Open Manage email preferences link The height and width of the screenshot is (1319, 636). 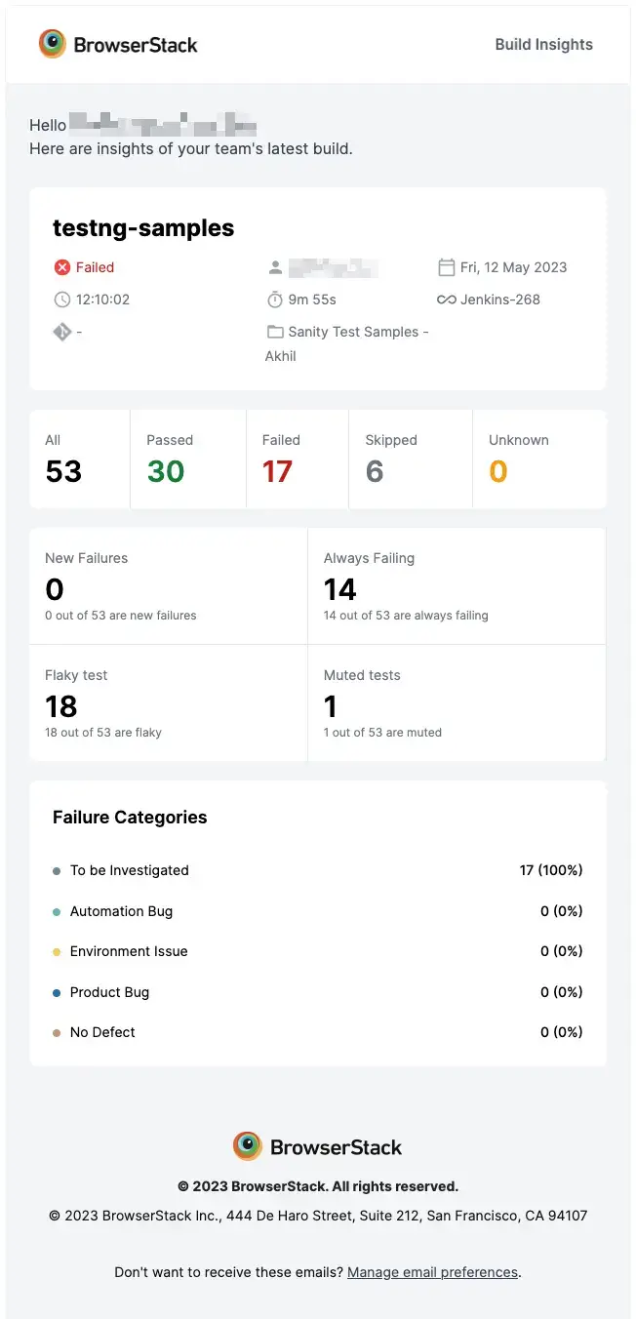coord(432,1272)
